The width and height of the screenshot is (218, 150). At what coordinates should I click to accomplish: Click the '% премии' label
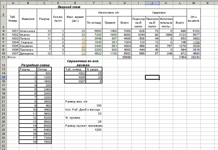pos(73,117)
